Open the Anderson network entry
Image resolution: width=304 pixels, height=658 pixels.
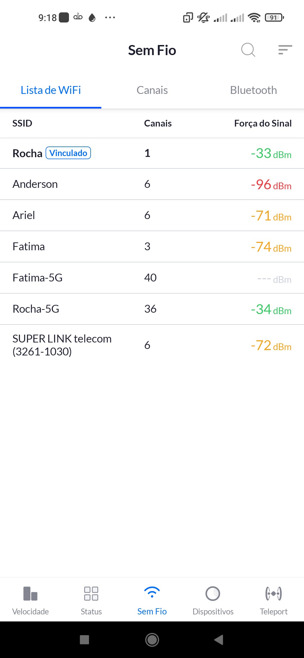35,184
